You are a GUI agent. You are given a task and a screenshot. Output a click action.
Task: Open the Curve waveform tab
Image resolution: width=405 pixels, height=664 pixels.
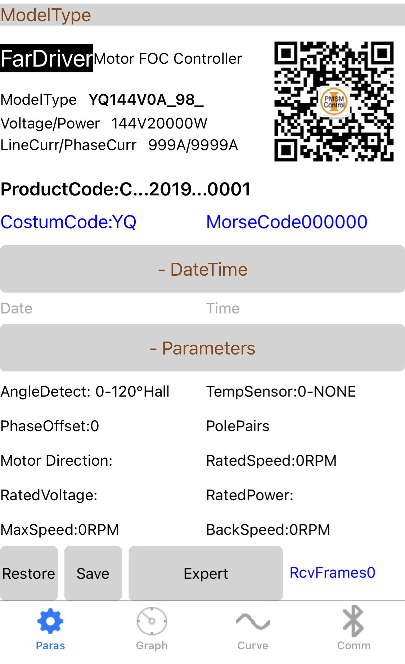(x=253, y=628)
